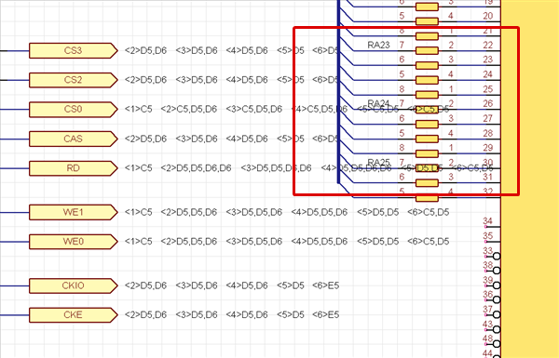Click pin 33 inversion circle
This screenshot has width=559, height=358.
(x=497, y=257)
